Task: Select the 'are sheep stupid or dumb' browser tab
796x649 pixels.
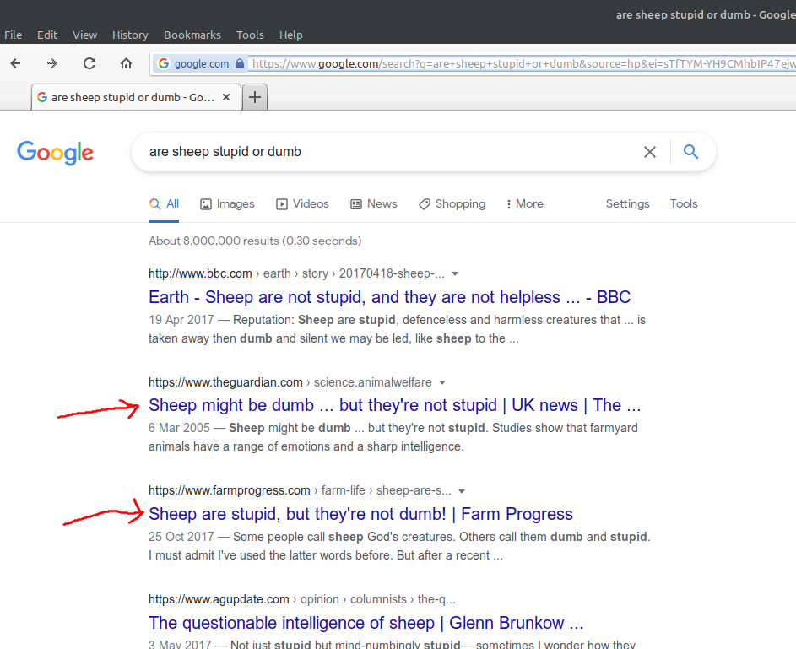Action: coord(136,97)
